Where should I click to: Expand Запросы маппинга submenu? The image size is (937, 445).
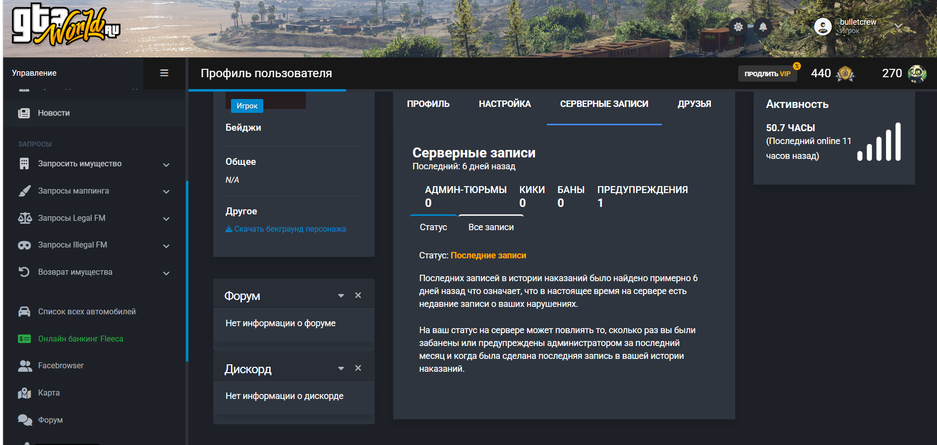166,192
